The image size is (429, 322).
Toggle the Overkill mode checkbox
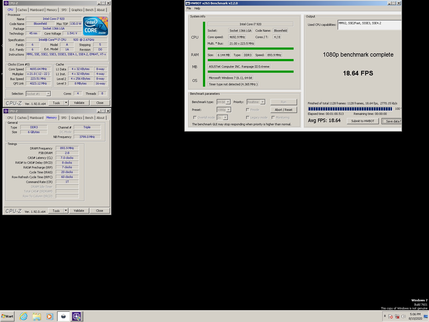tap(195, 118)
